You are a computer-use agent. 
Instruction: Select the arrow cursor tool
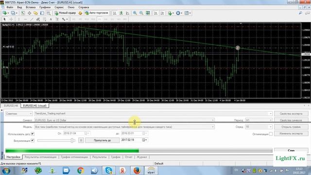coord(4,19)
